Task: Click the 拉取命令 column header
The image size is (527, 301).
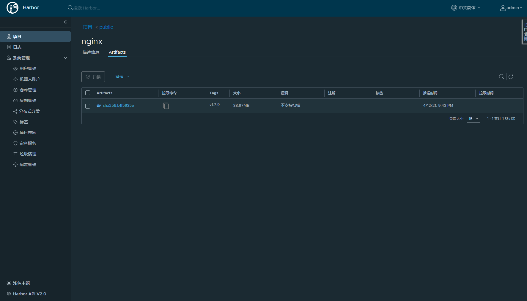Action: (169, 93)
